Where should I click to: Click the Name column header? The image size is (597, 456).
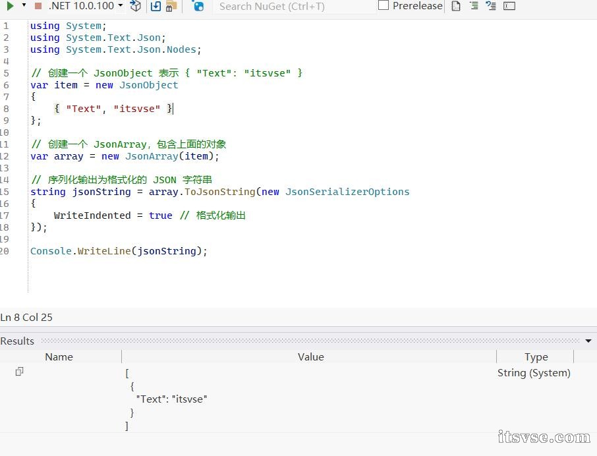(59, 356)
